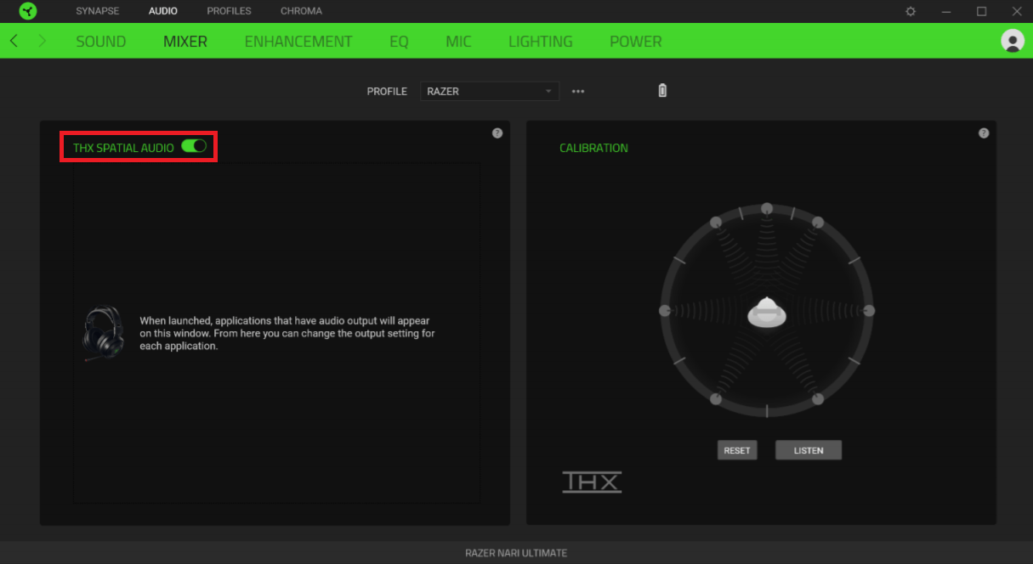Click the headset illustration in the Mixer panel
This screenshot has width=1033, height=564.
pos(103,333)
